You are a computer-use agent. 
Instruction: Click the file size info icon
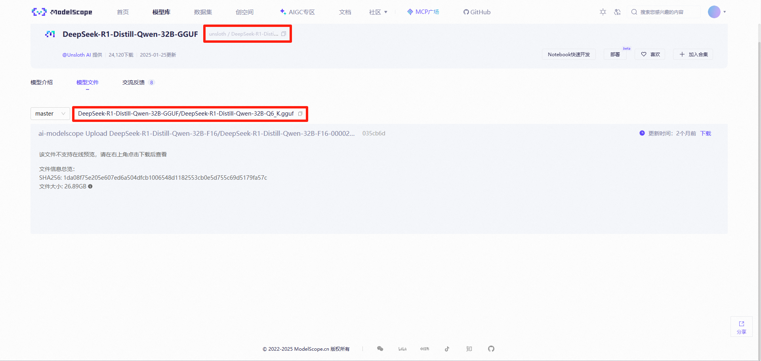[x=90, y=186]
